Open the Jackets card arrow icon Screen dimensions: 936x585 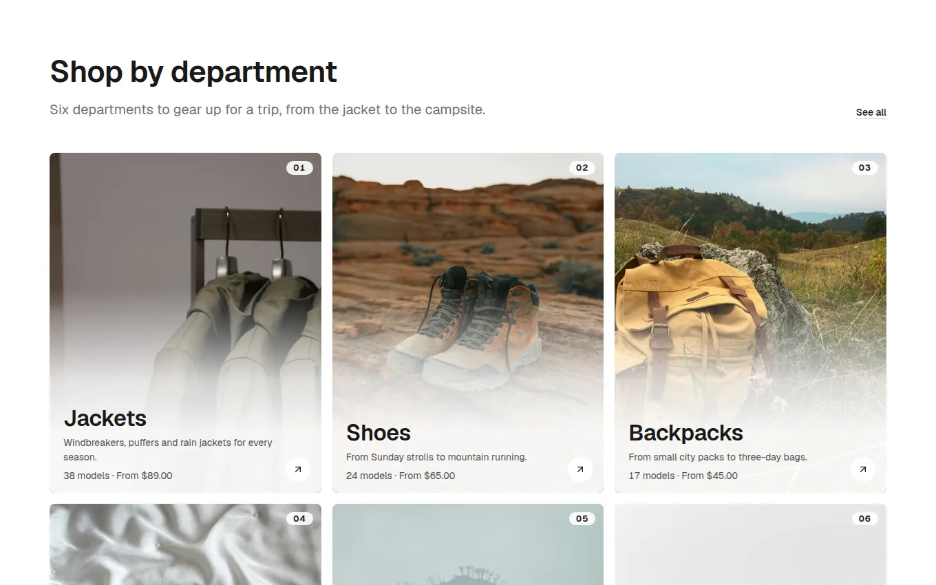click(298, 469)
